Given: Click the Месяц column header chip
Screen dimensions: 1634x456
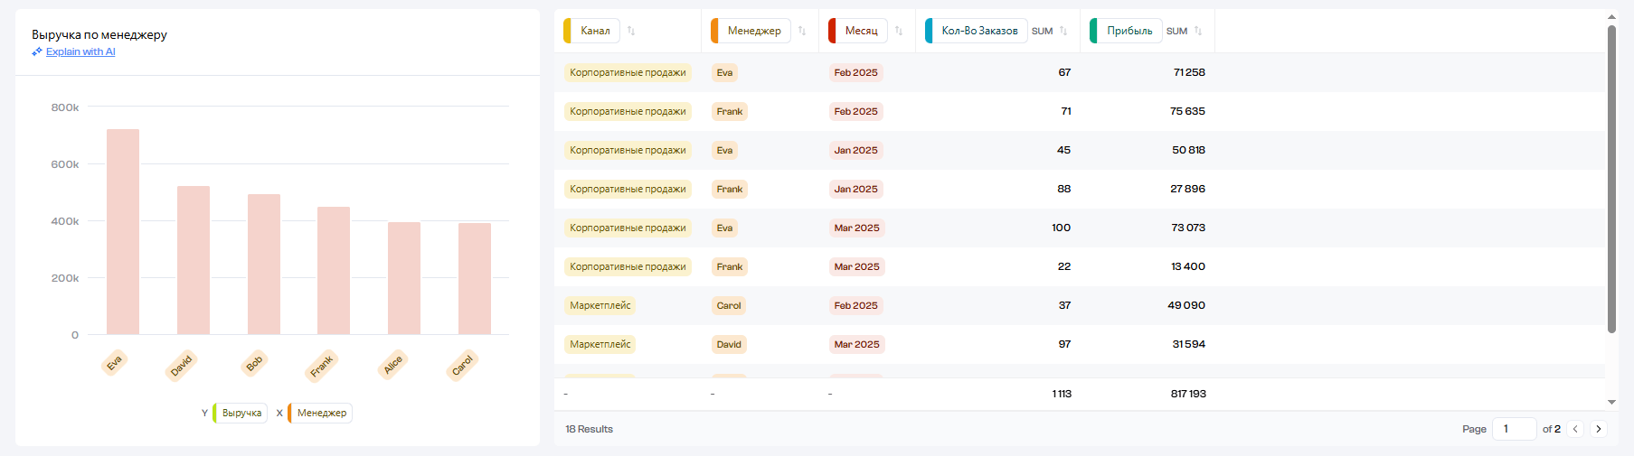Looking at the screenshot, I should coord(858,31).
